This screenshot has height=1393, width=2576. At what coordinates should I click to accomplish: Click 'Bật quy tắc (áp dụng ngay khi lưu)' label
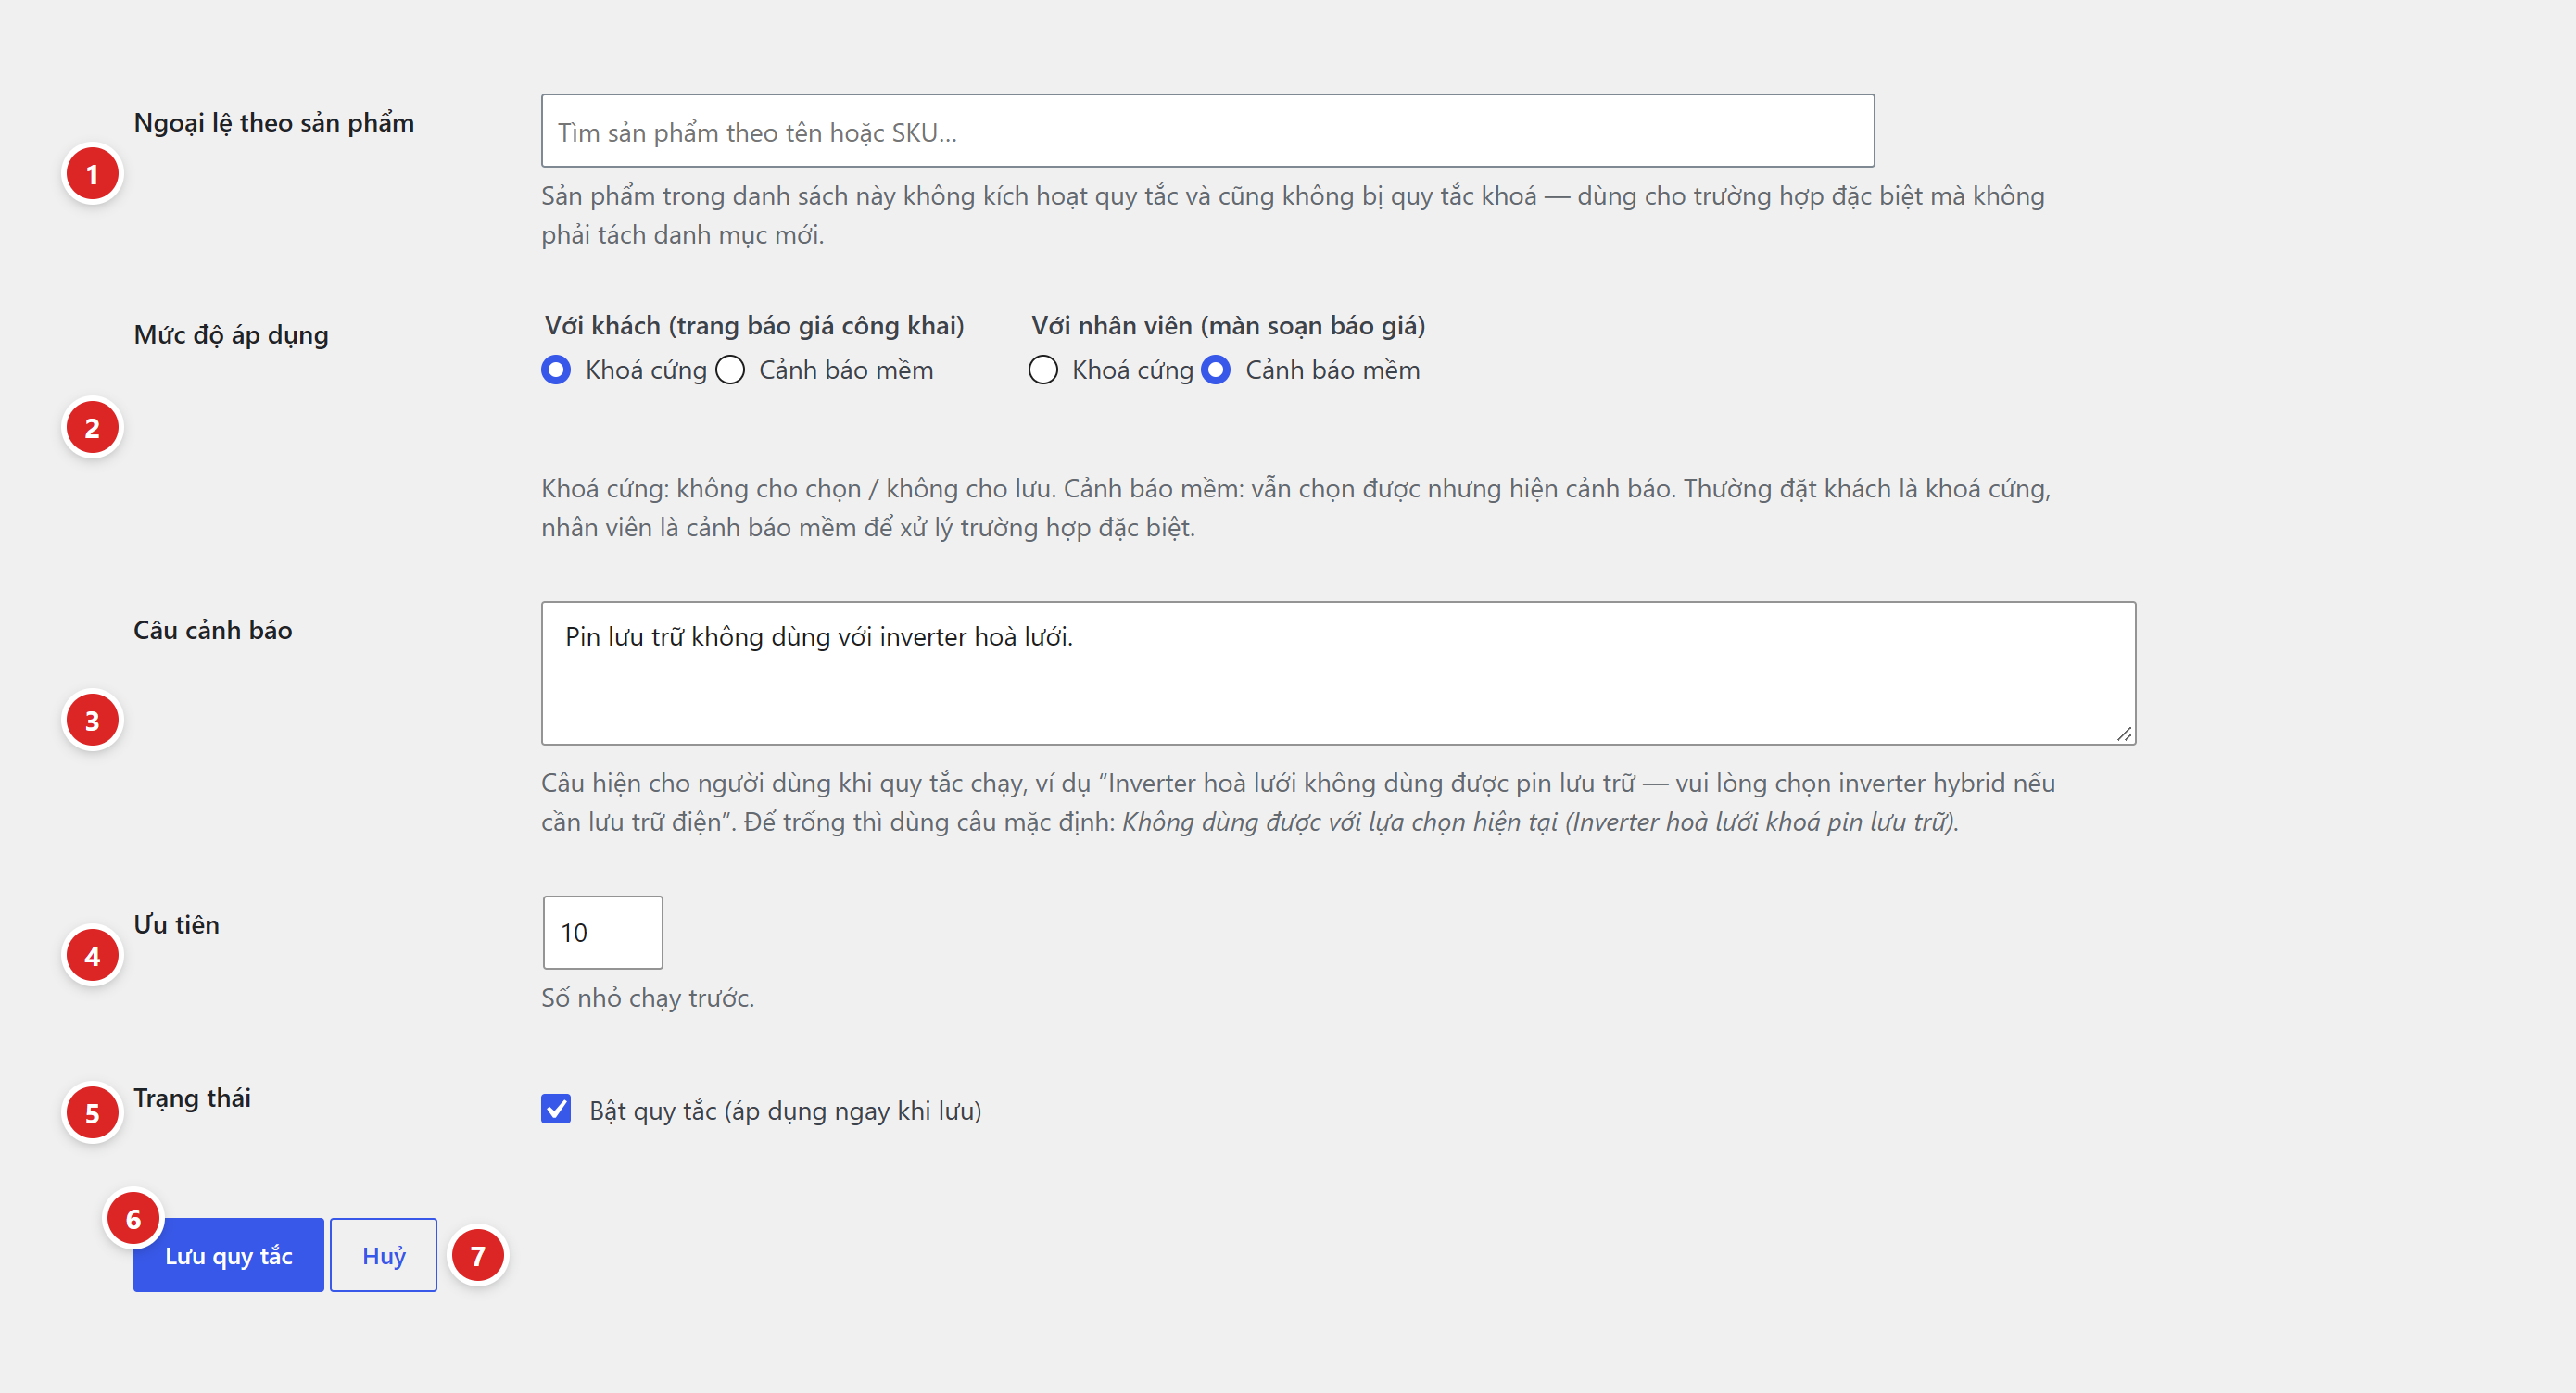(785, 1111)
